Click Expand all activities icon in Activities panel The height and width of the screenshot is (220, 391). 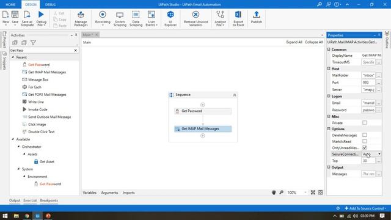15,43
